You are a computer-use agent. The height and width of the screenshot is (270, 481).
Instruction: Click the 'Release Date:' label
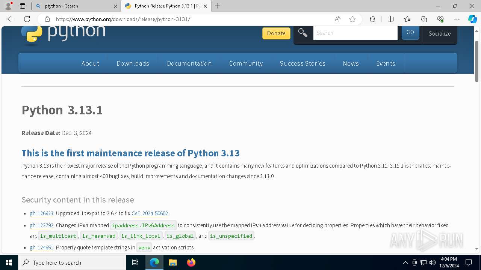pyautogui.click(x=41, y=133)
